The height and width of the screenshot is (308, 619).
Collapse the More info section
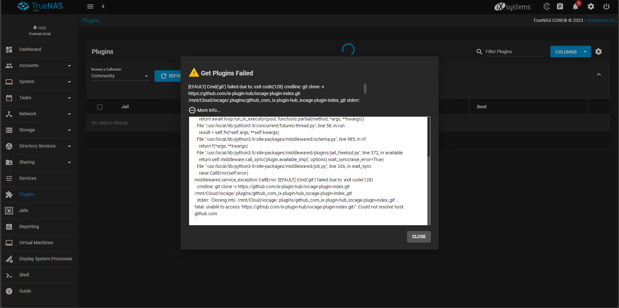pyautogui.click(x=192, y=110)
